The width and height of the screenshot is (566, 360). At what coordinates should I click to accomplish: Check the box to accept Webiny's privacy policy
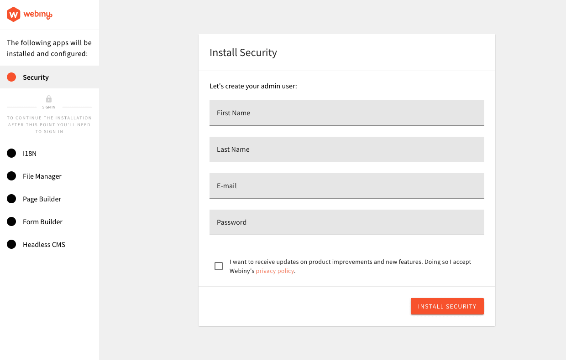(219, 266)
